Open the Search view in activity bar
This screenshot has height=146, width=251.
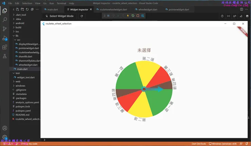point(5,20)
